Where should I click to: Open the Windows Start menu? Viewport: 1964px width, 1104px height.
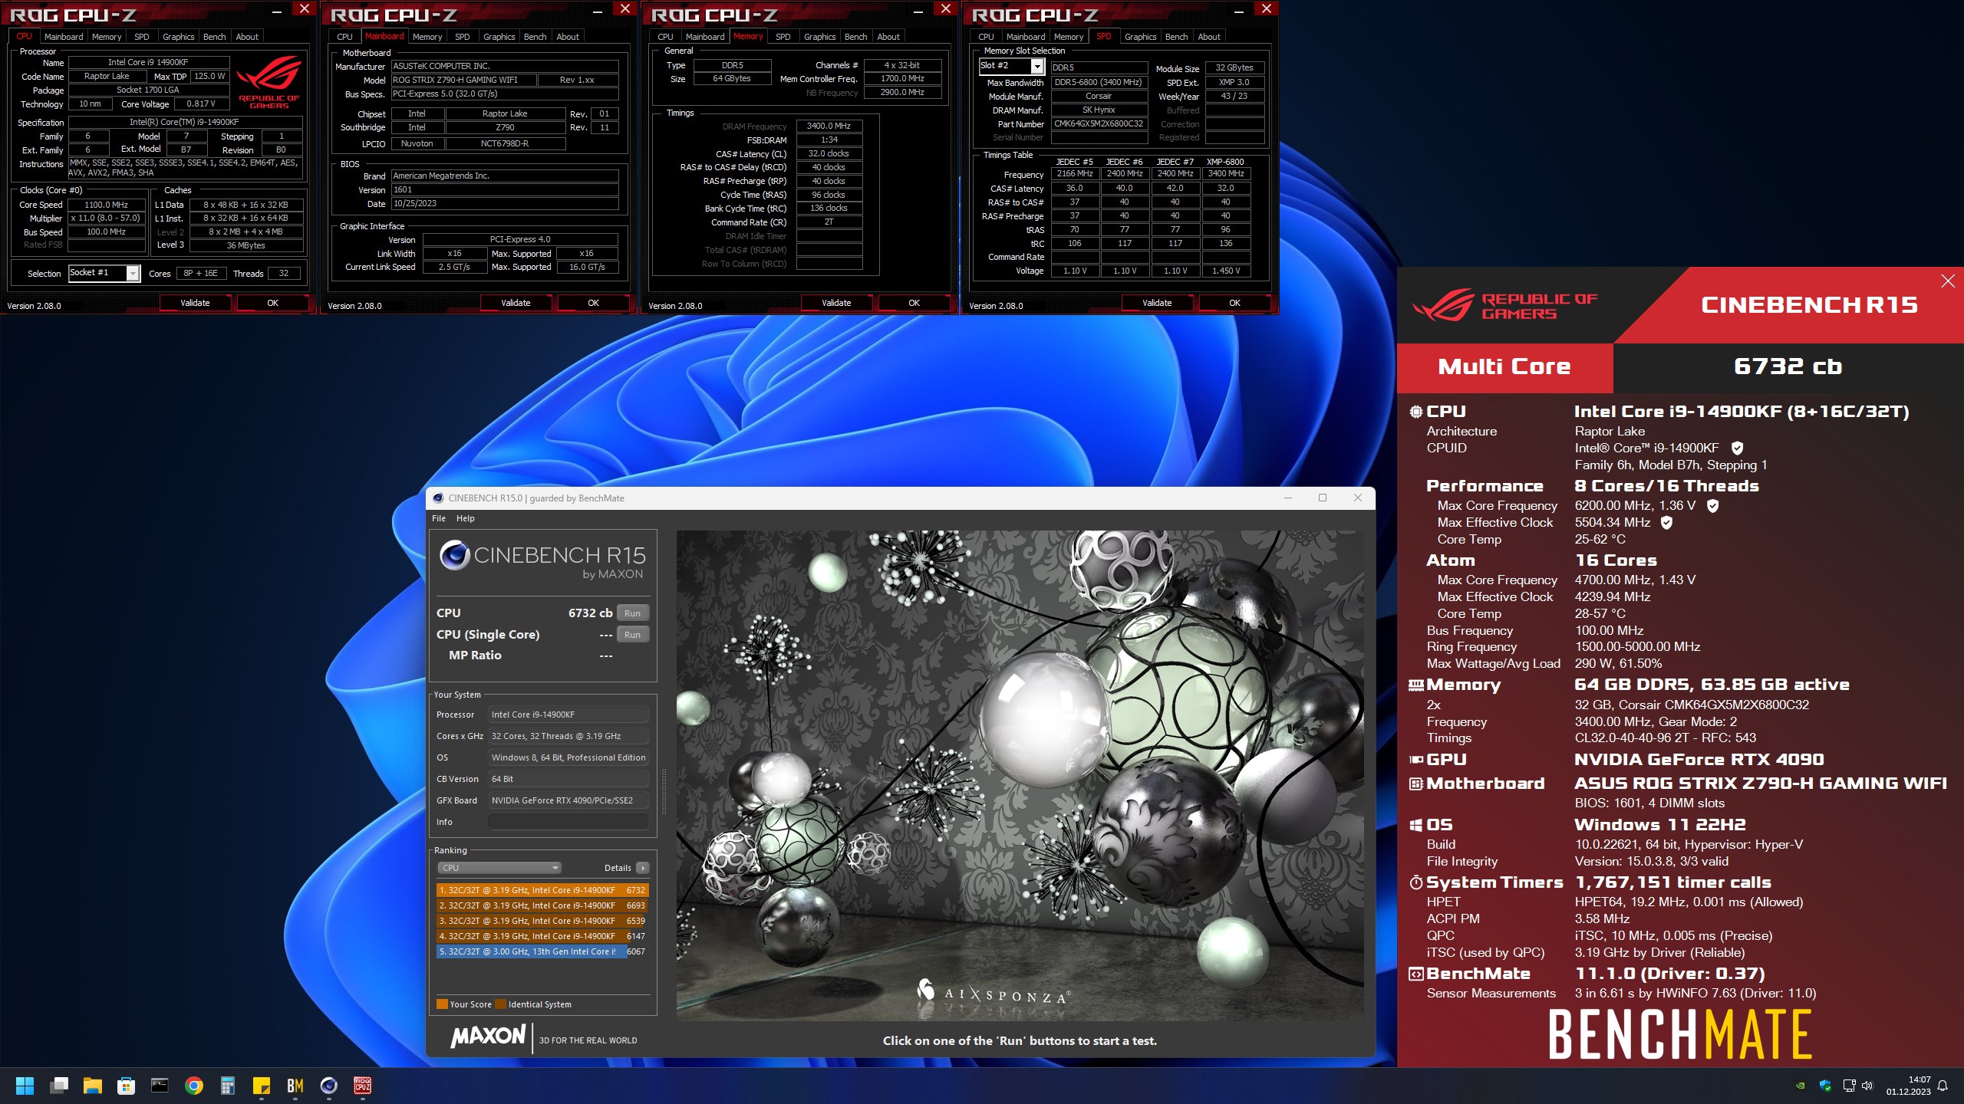25,1086
